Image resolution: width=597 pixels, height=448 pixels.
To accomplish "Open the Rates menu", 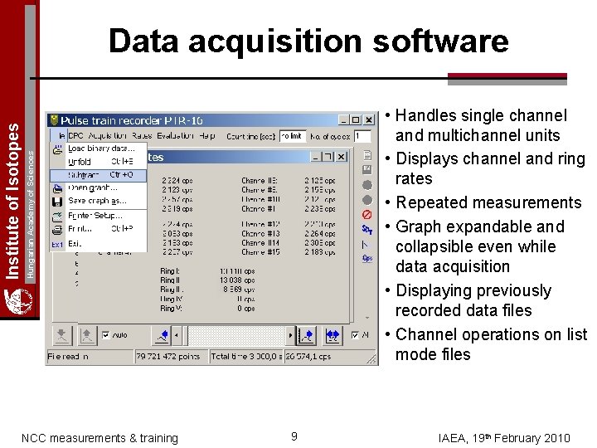I will pyautogui.click(x=142, y=136).
